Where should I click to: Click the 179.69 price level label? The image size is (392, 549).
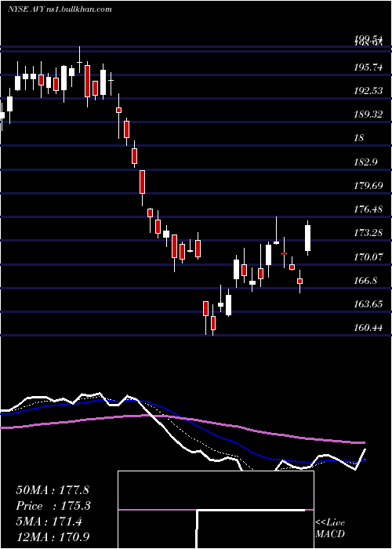coord(368,186)
